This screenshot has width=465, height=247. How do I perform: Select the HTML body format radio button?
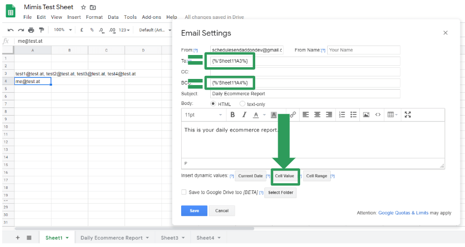tap(213, 104)
